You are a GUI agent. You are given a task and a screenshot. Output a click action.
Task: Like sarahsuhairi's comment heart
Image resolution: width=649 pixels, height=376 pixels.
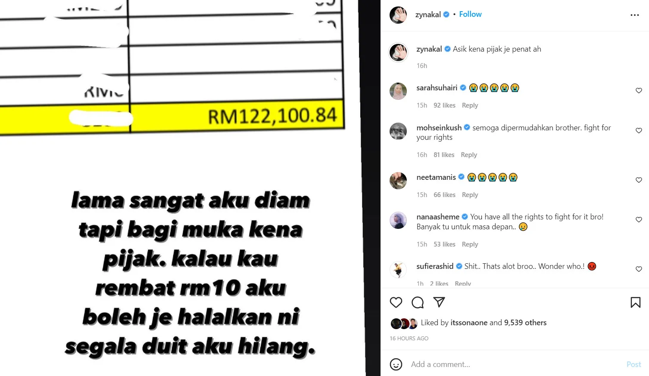(639, 90)
